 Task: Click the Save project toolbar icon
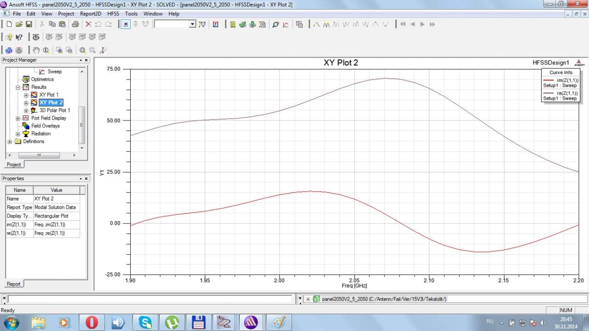29,24
